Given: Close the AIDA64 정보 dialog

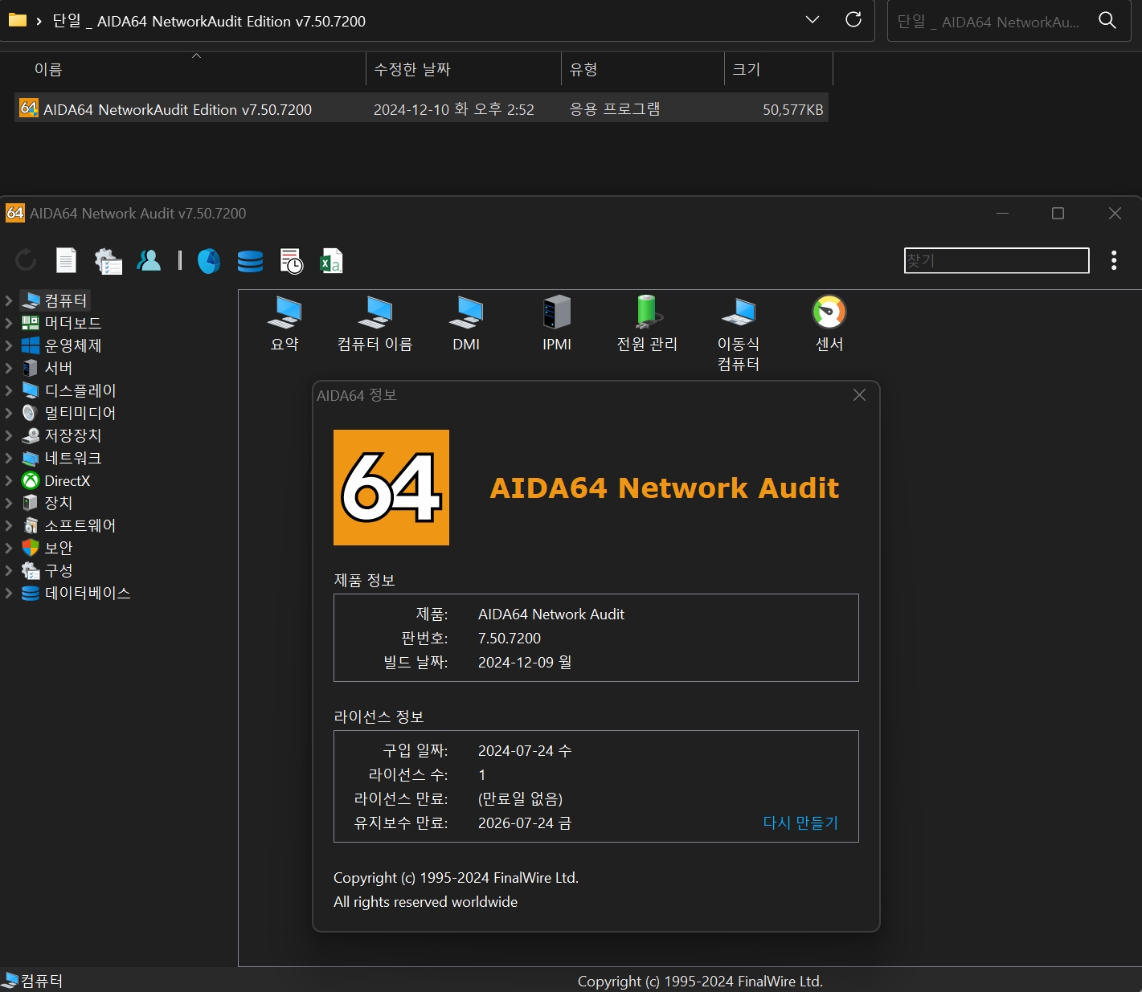Looking at the screenshot, I should click(x=859, y=395).
